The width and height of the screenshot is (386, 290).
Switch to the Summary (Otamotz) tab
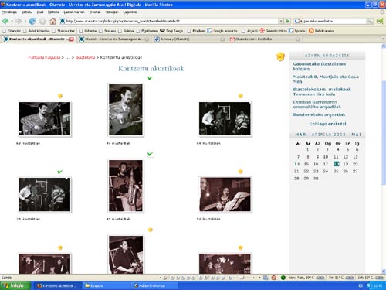[x=188, y=39]
